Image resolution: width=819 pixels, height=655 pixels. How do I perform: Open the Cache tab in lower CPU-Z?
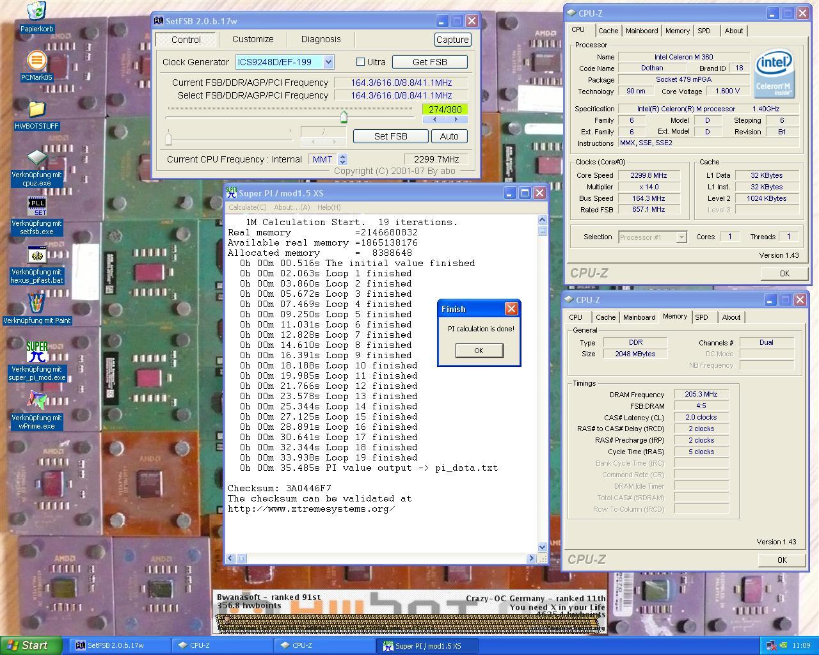click(x=605, y=317)
